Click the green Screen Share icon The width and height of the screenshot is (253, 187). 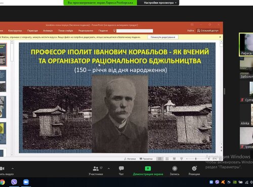point(148,168)
